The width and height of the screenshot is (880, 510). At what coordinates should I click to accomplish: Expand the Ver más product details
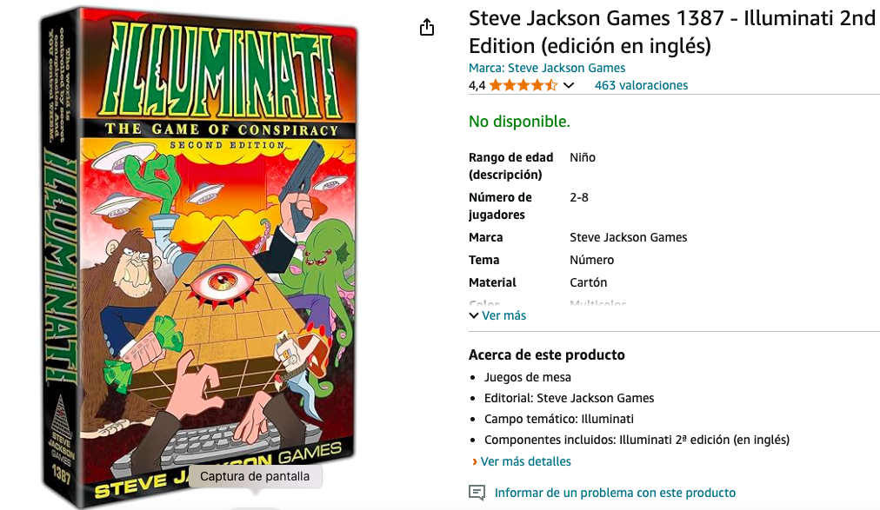click(x=503, y=315)
